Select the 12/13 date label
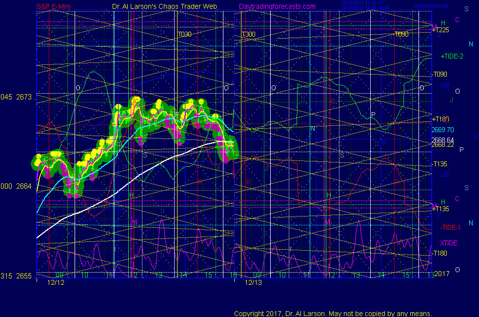 (253, 282)
